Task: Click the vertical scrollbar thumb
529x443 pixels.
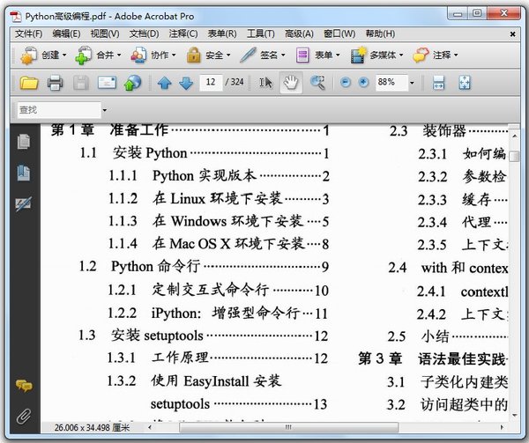Action: pyautogui.click(x=515, y=156)
